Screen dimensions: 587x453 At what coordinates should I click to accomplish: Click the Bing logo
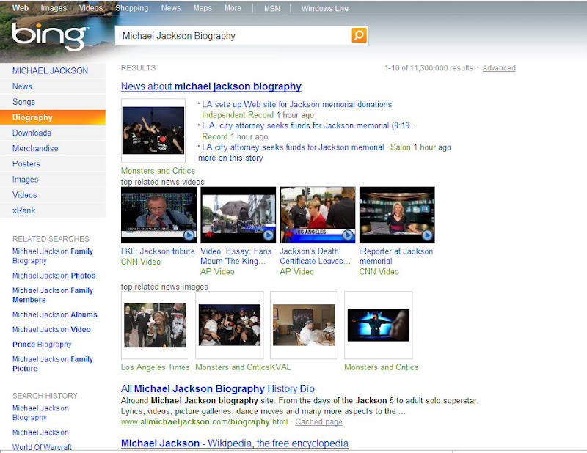[50, 35]
